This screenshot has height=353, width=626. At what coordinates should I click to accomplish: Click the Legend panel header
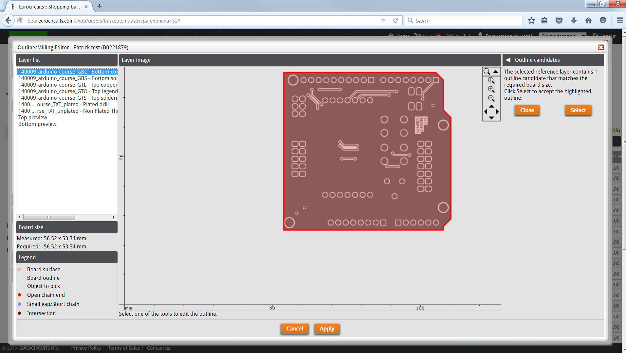67,257
